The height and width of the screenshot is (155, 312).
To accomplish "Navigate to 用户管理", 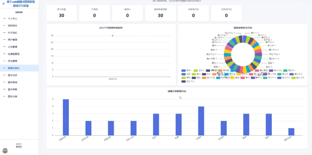I will [x=19, y=40].
